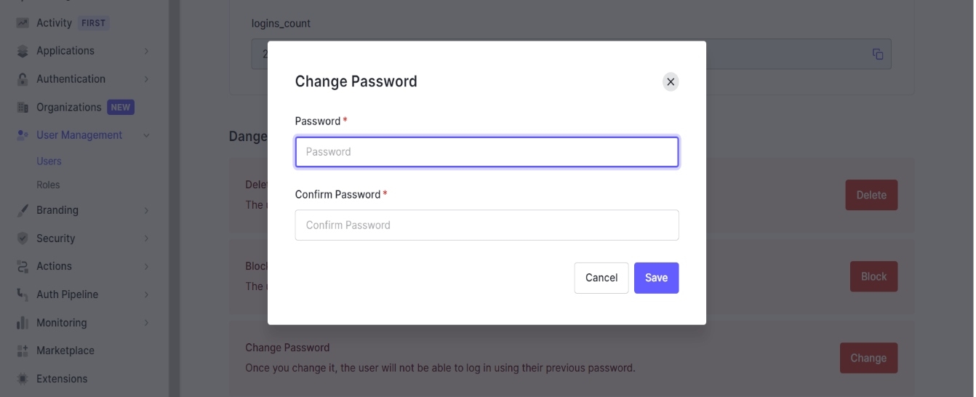This screenshot has height=397, width=976.
Task: Click the Branding pen icon
Action: pos(23,210)
